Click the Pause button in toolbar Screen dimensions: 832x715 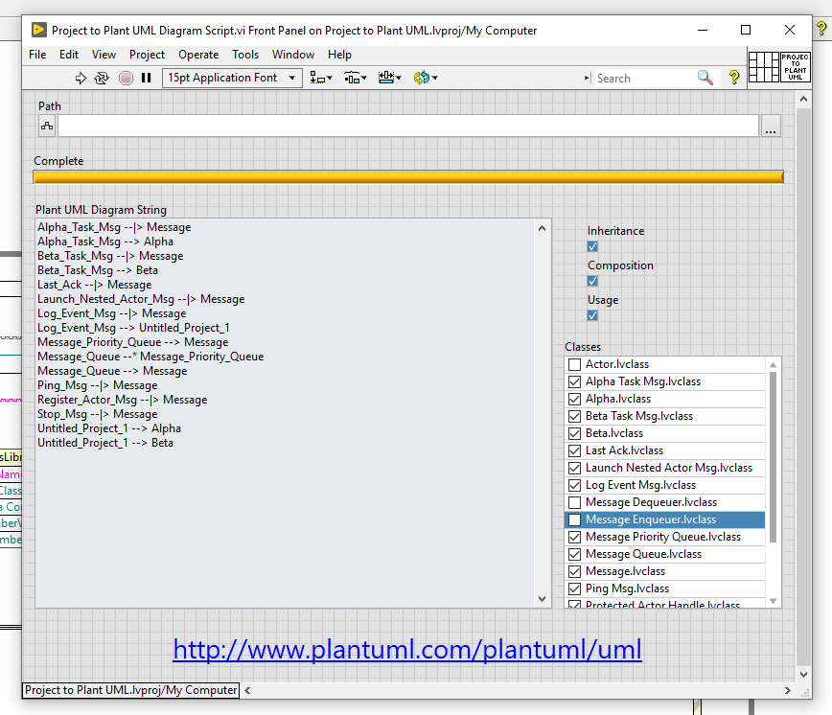pos(147,78)
